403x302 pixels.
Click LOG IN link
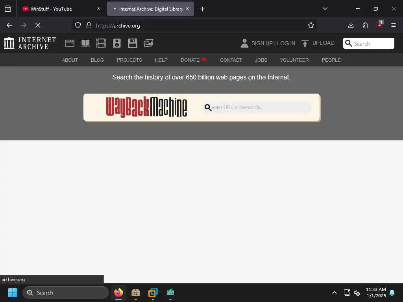tap(286, 43)
